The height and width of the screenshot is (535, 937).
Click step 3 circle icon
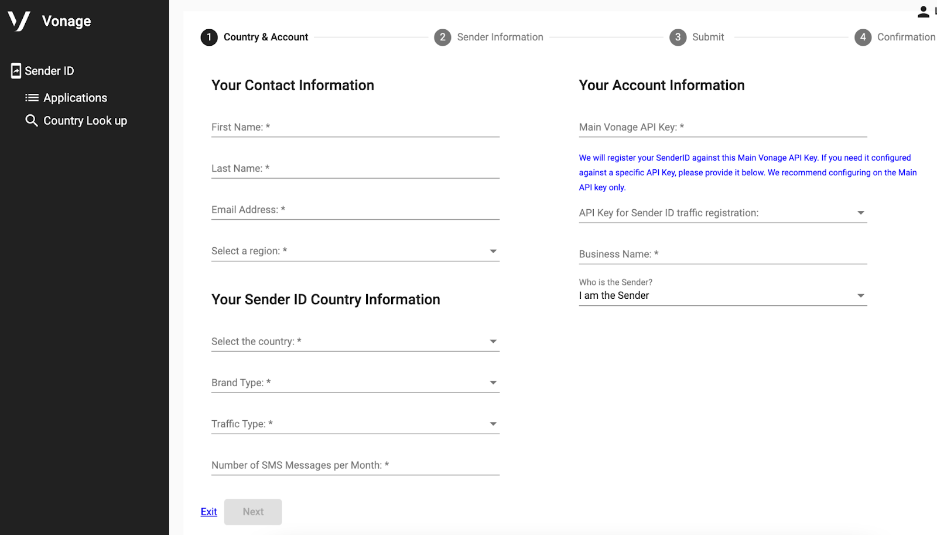678,37
